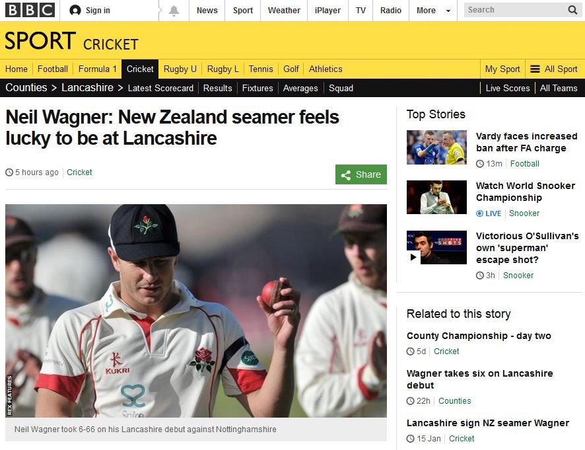585x450 pixels.
Task: Click the share icon on Share button
Action: pyautogui.click(x=346, y=175)
